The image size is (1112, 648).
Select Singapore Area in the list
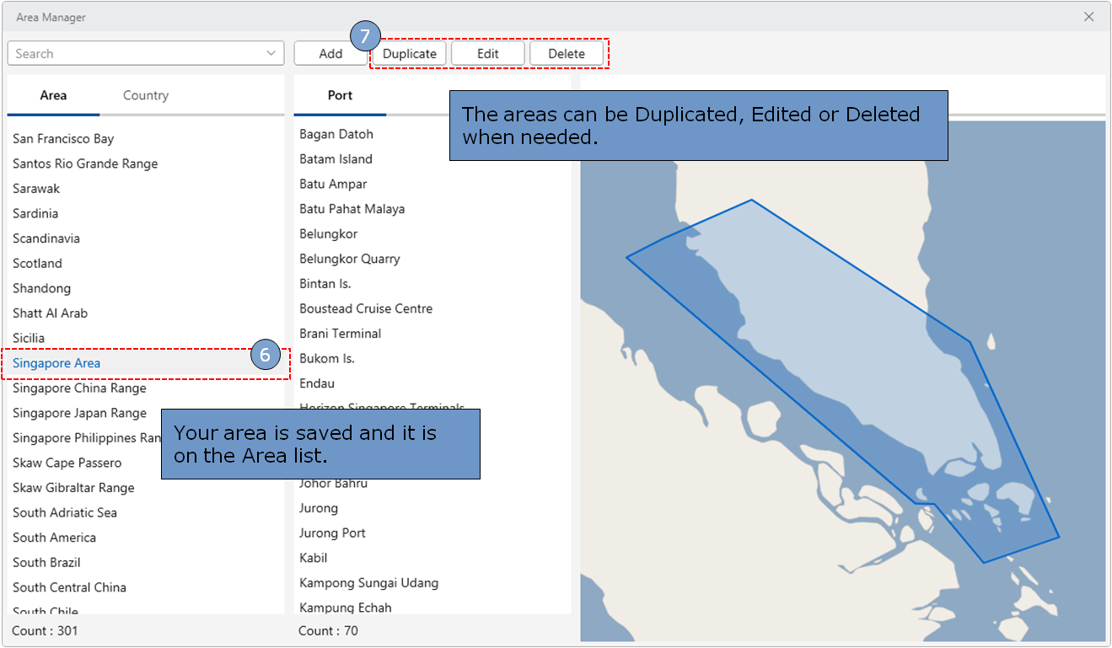click(56, 363)
